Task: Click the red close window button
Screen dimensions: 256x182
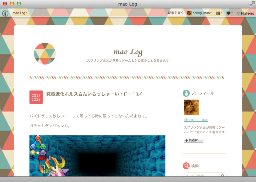Action: pyautogui.click(x=5, y=4)
